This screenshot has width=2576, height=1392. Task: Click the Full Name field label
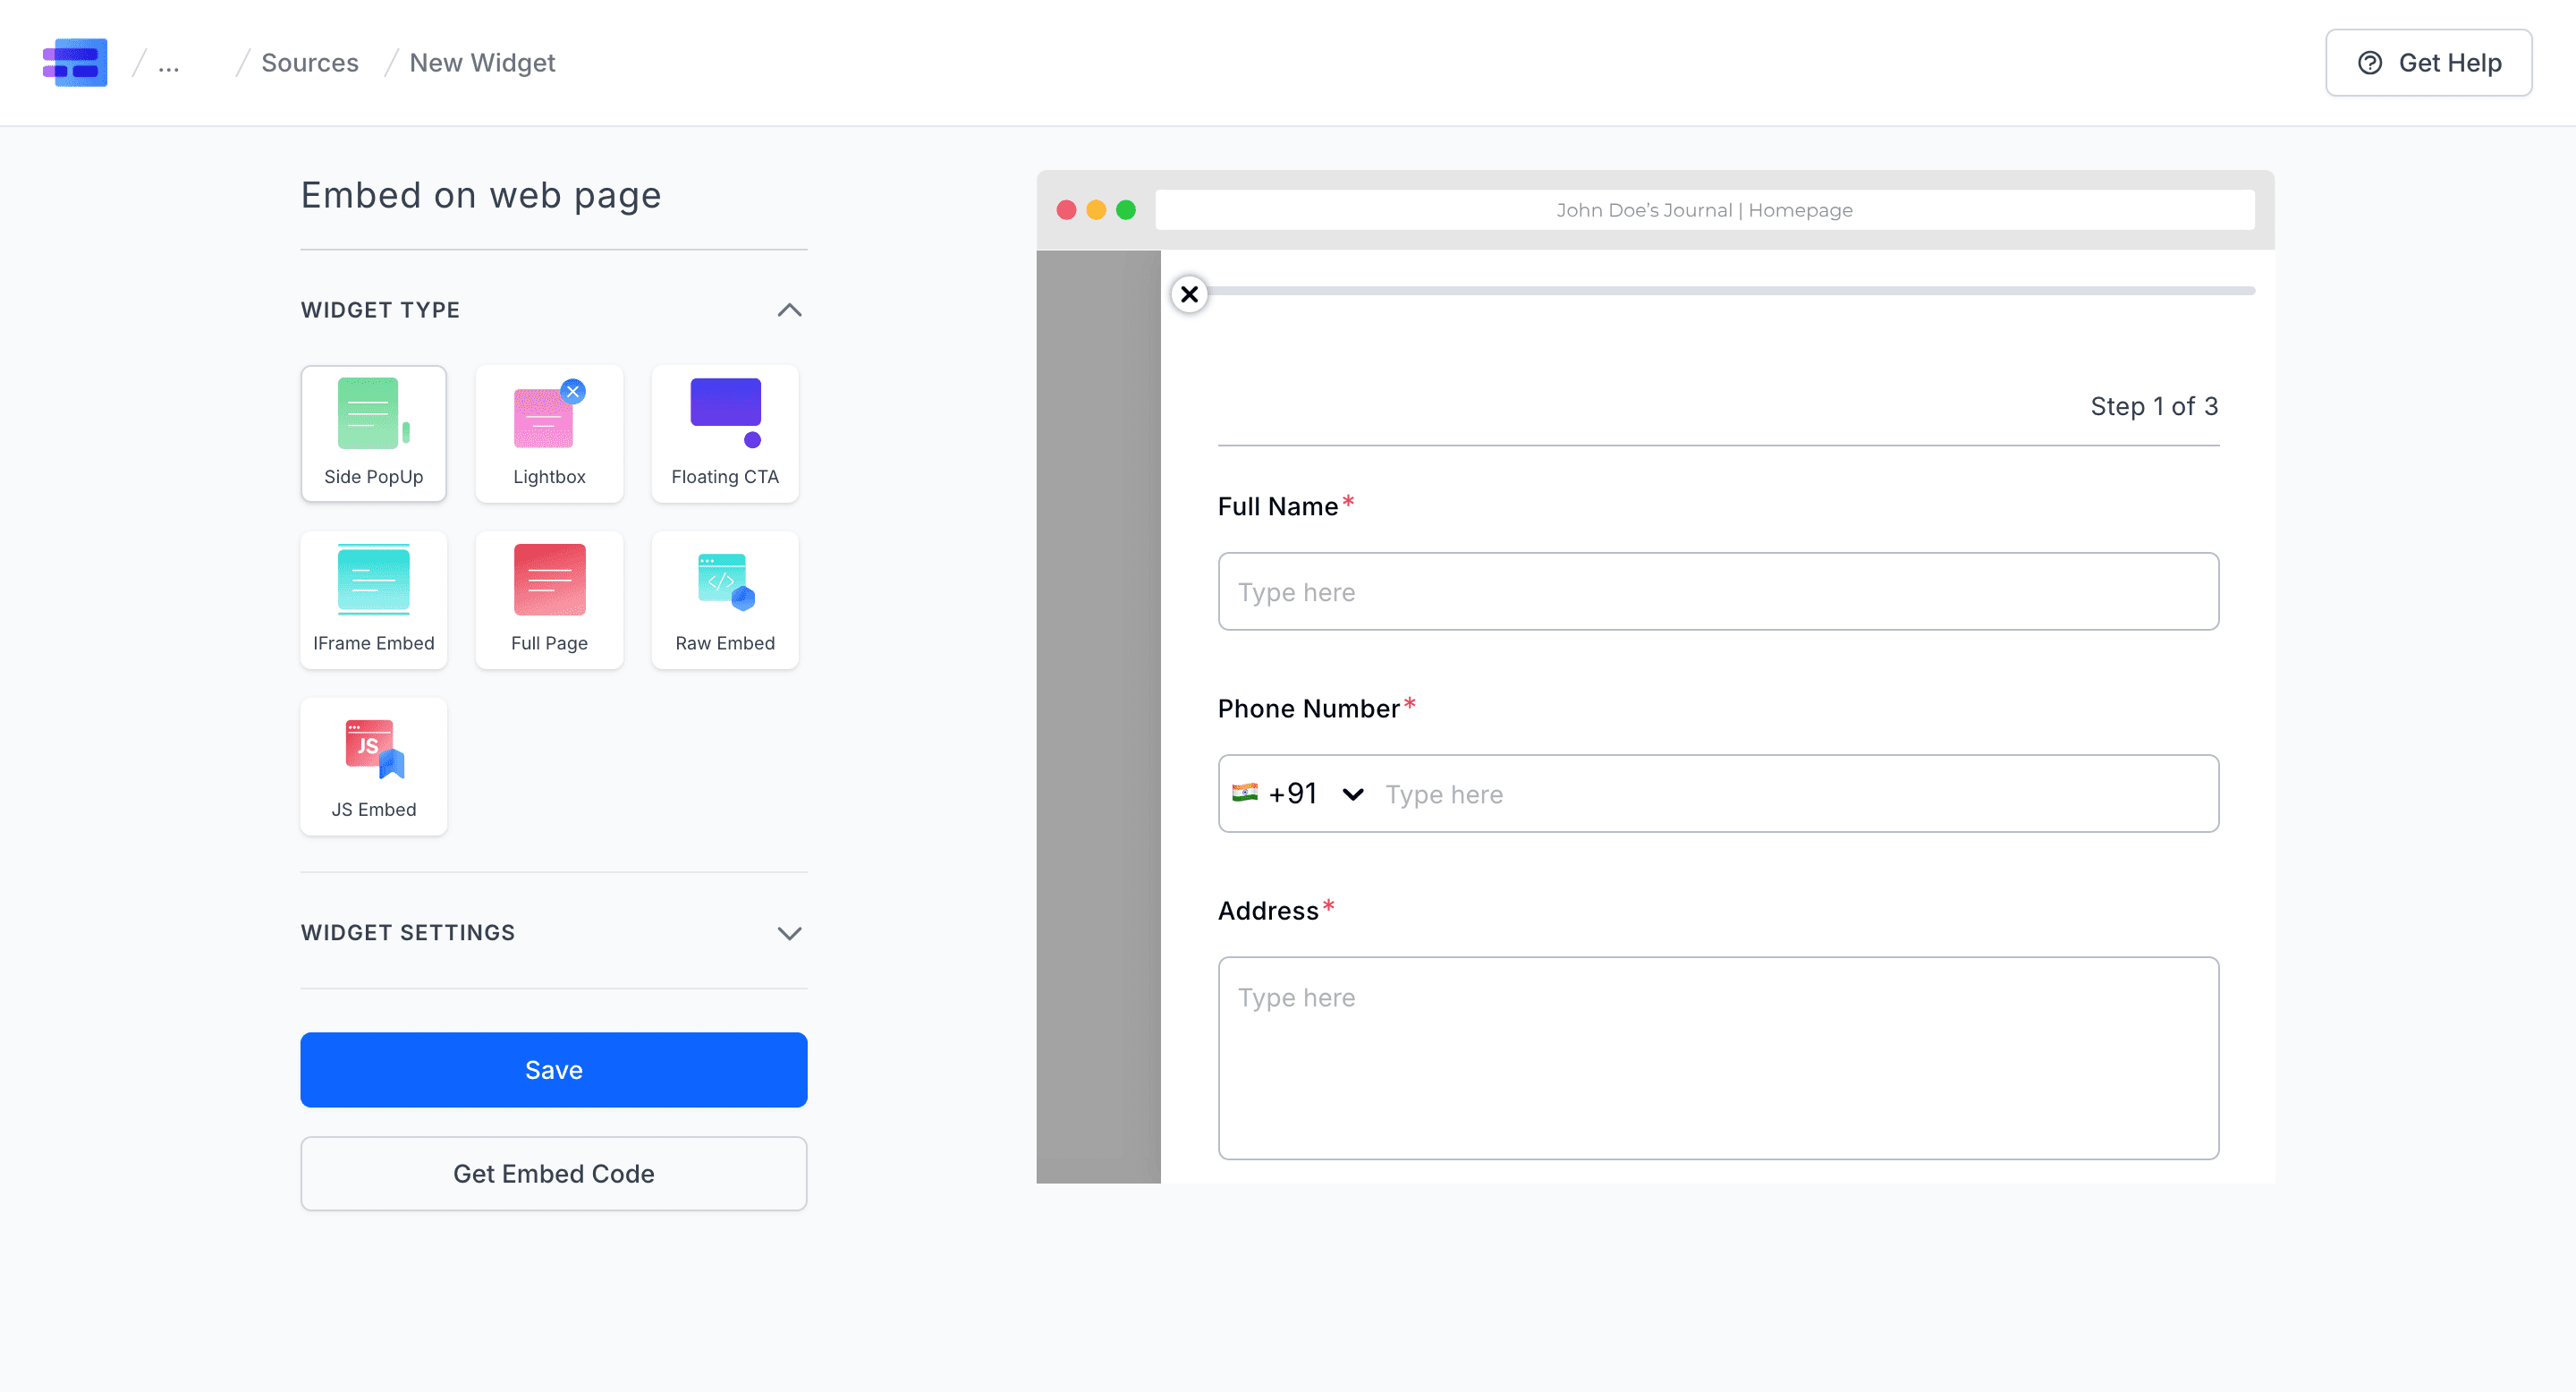[1277, 507]
